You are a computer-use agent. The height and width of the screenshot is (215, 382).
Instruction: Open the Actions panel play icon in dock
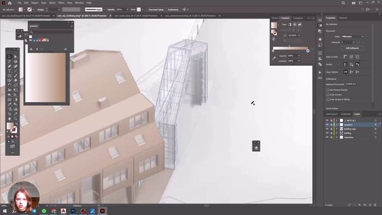click(x=320, y=72)
